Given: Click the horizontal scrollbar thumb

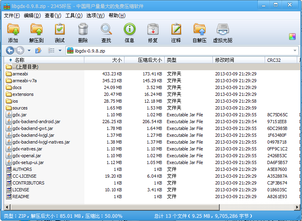Looking at the screenshot, I should [115, 207].
